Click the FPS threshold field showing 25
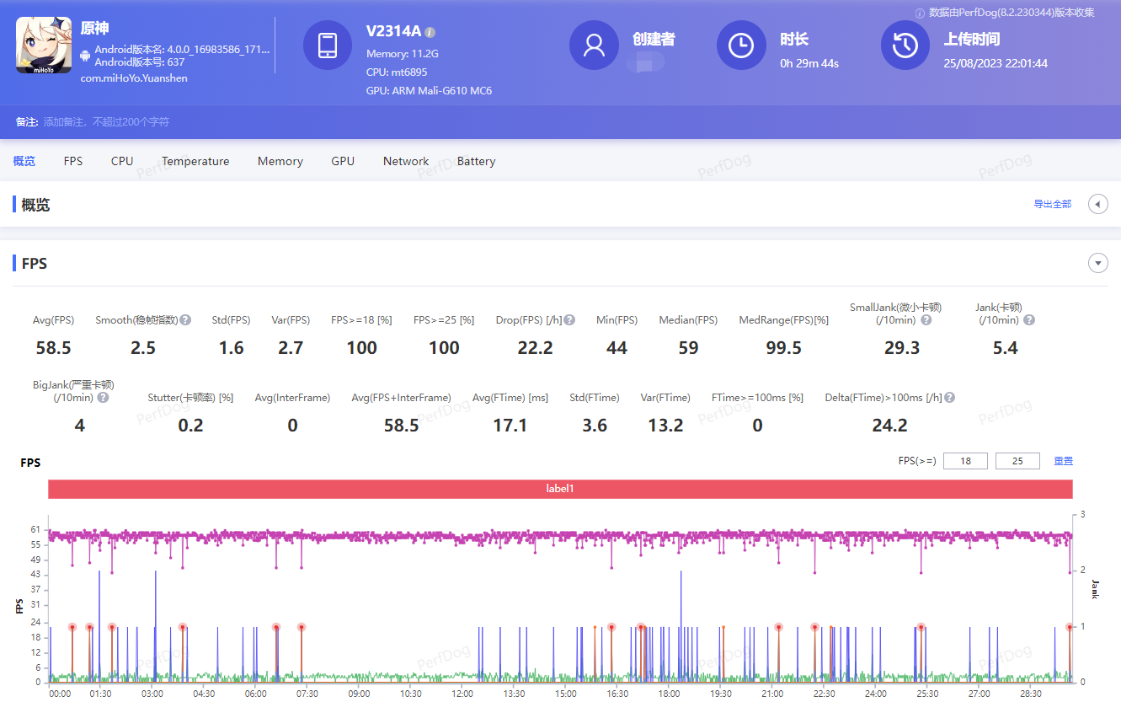1121x702 pixels. 1017,461
